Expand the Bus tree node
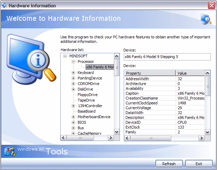 click(73, 128)
